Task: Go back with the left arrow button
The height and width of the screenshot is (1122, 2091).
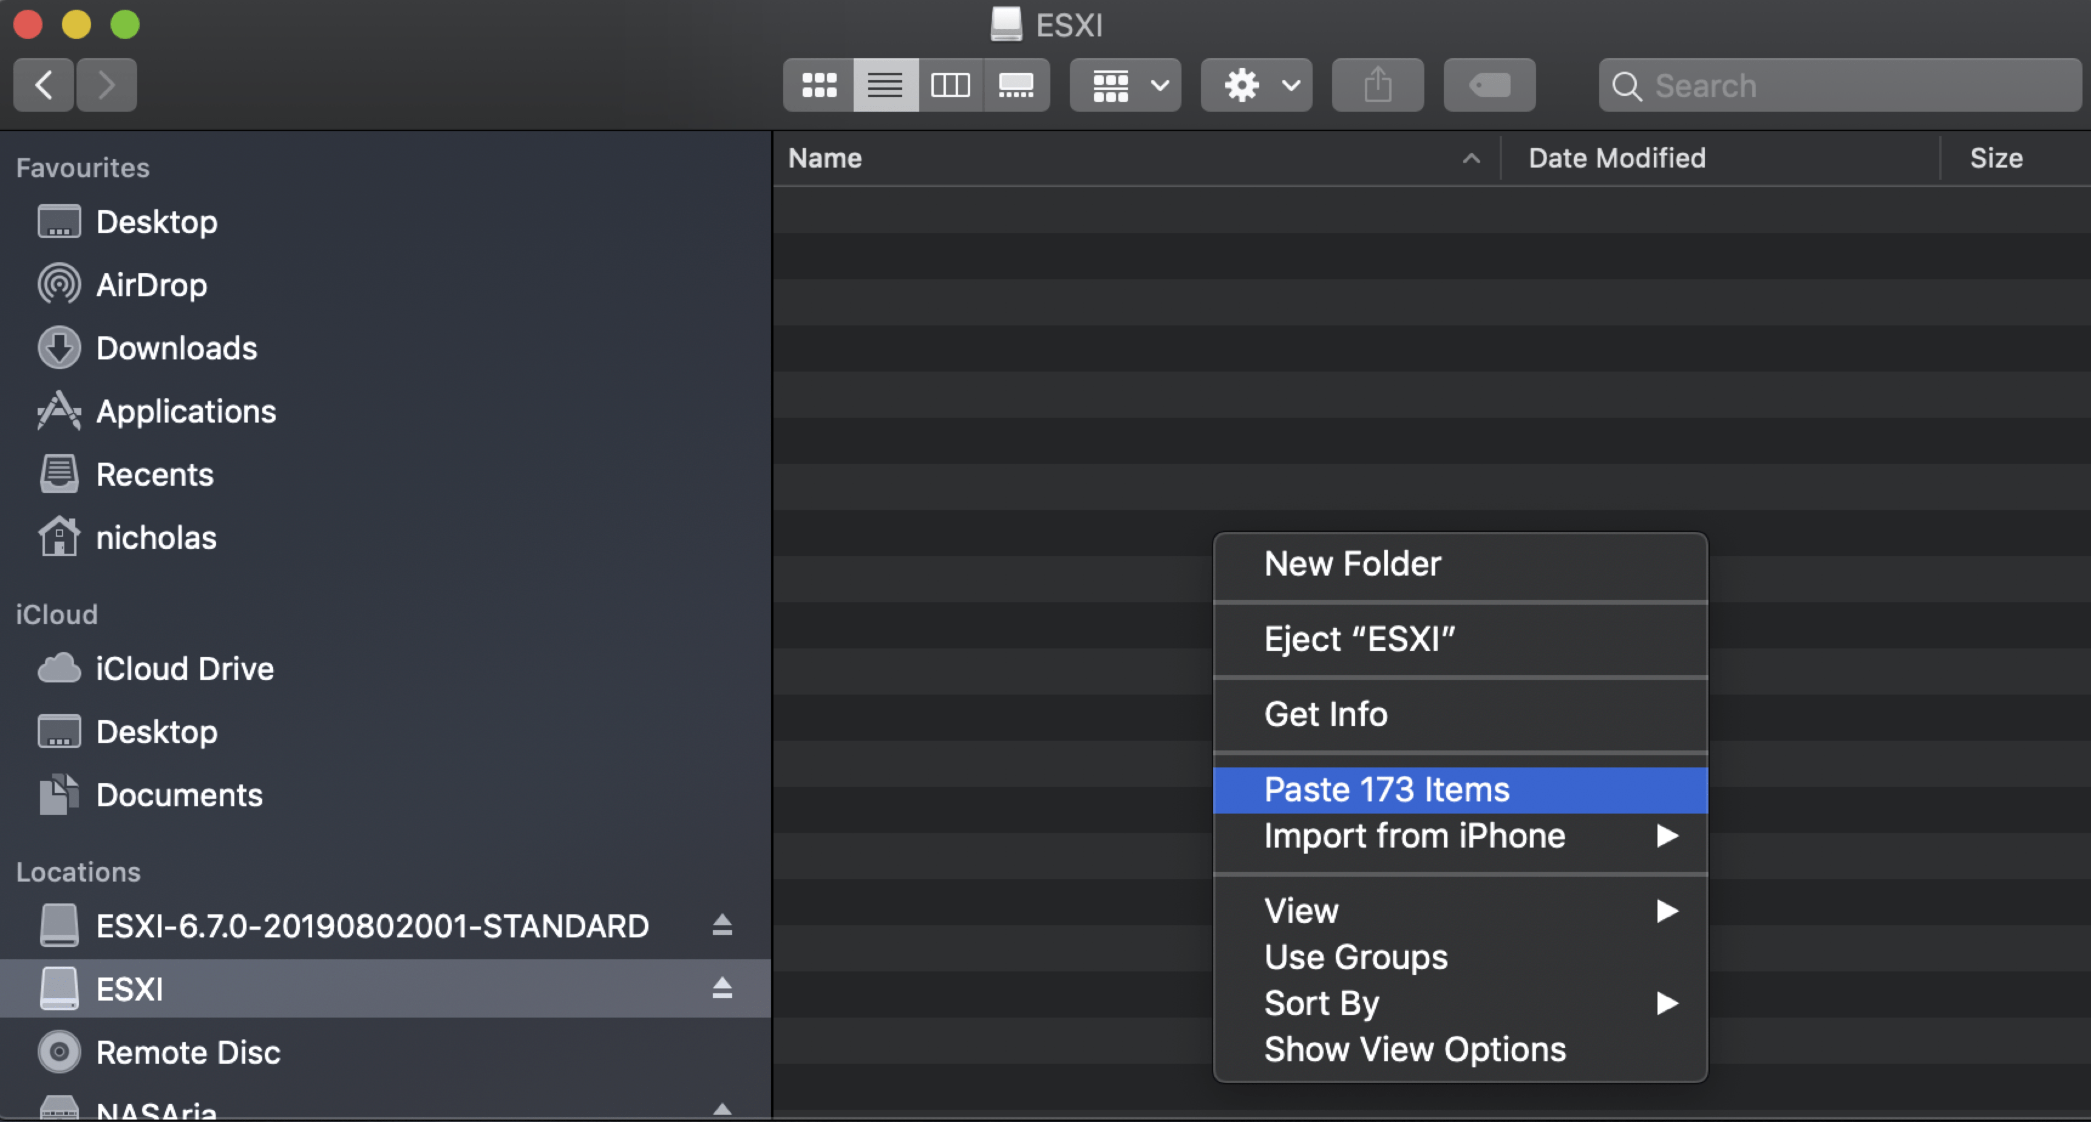Action: 44,85
